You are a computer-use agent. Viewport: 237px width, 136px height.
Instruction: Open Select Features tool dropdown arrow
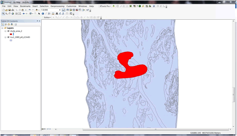tap(33, 14)
